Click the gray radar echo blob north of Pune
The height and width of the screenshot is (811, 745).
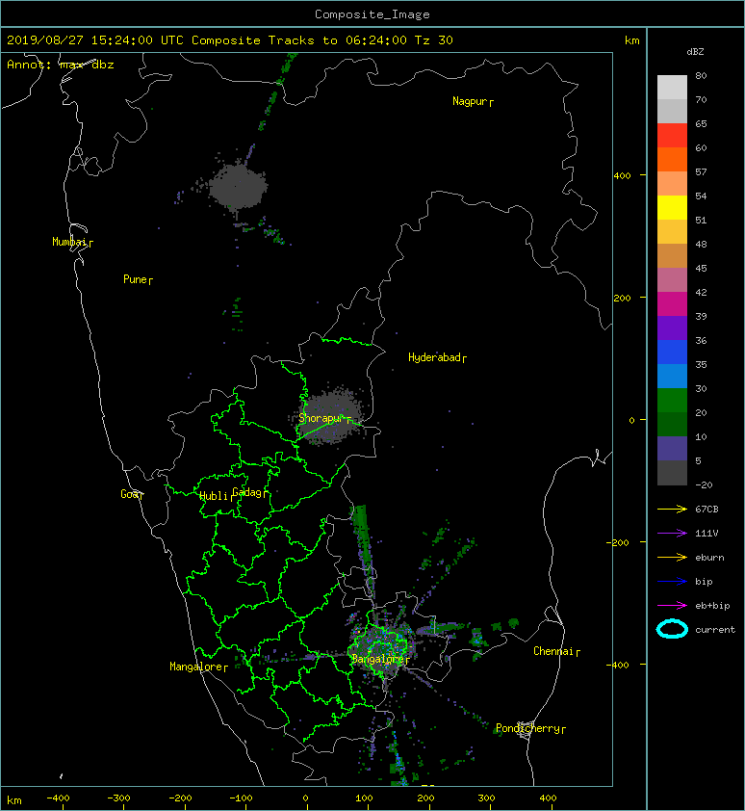[238, 186]
